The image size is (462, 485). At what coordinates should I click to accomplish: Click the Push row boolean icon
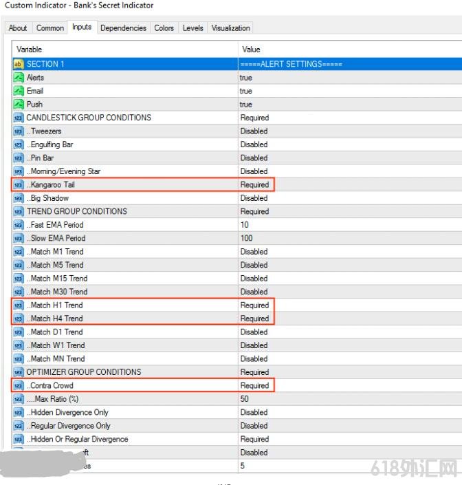(19, 105)
